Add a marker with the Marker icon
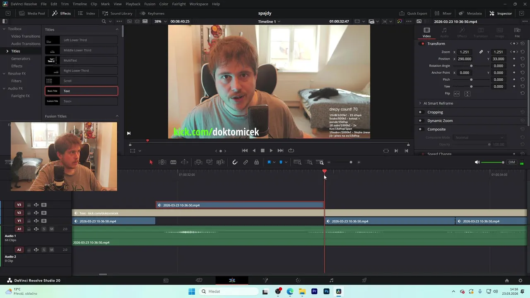Screen dimensions: 530x298 click(281, 162)
